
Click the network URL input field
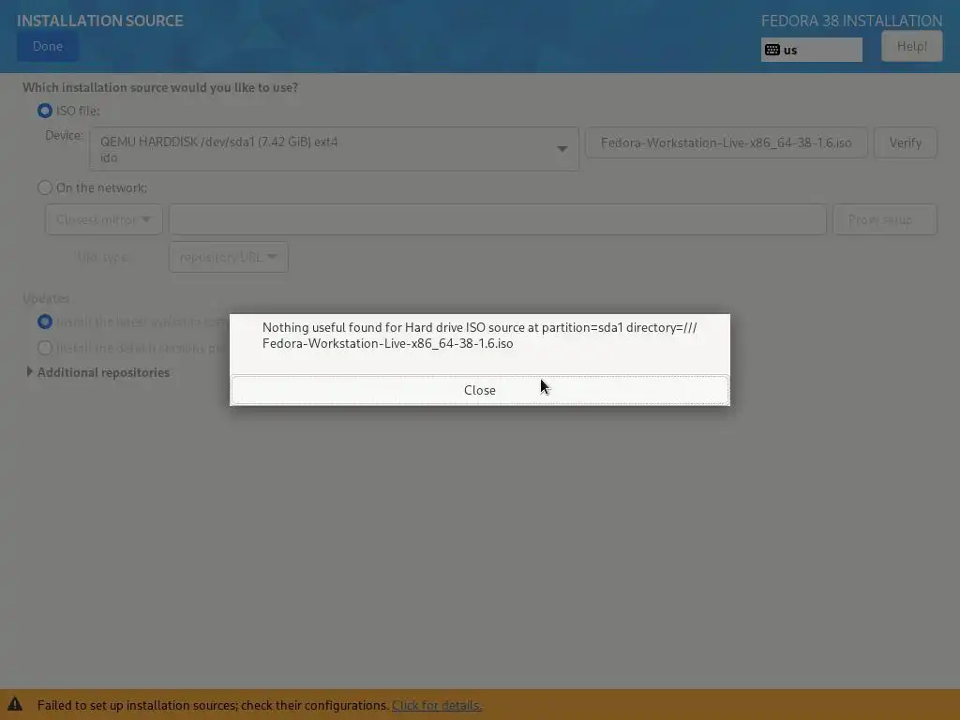tap(498, 219)
